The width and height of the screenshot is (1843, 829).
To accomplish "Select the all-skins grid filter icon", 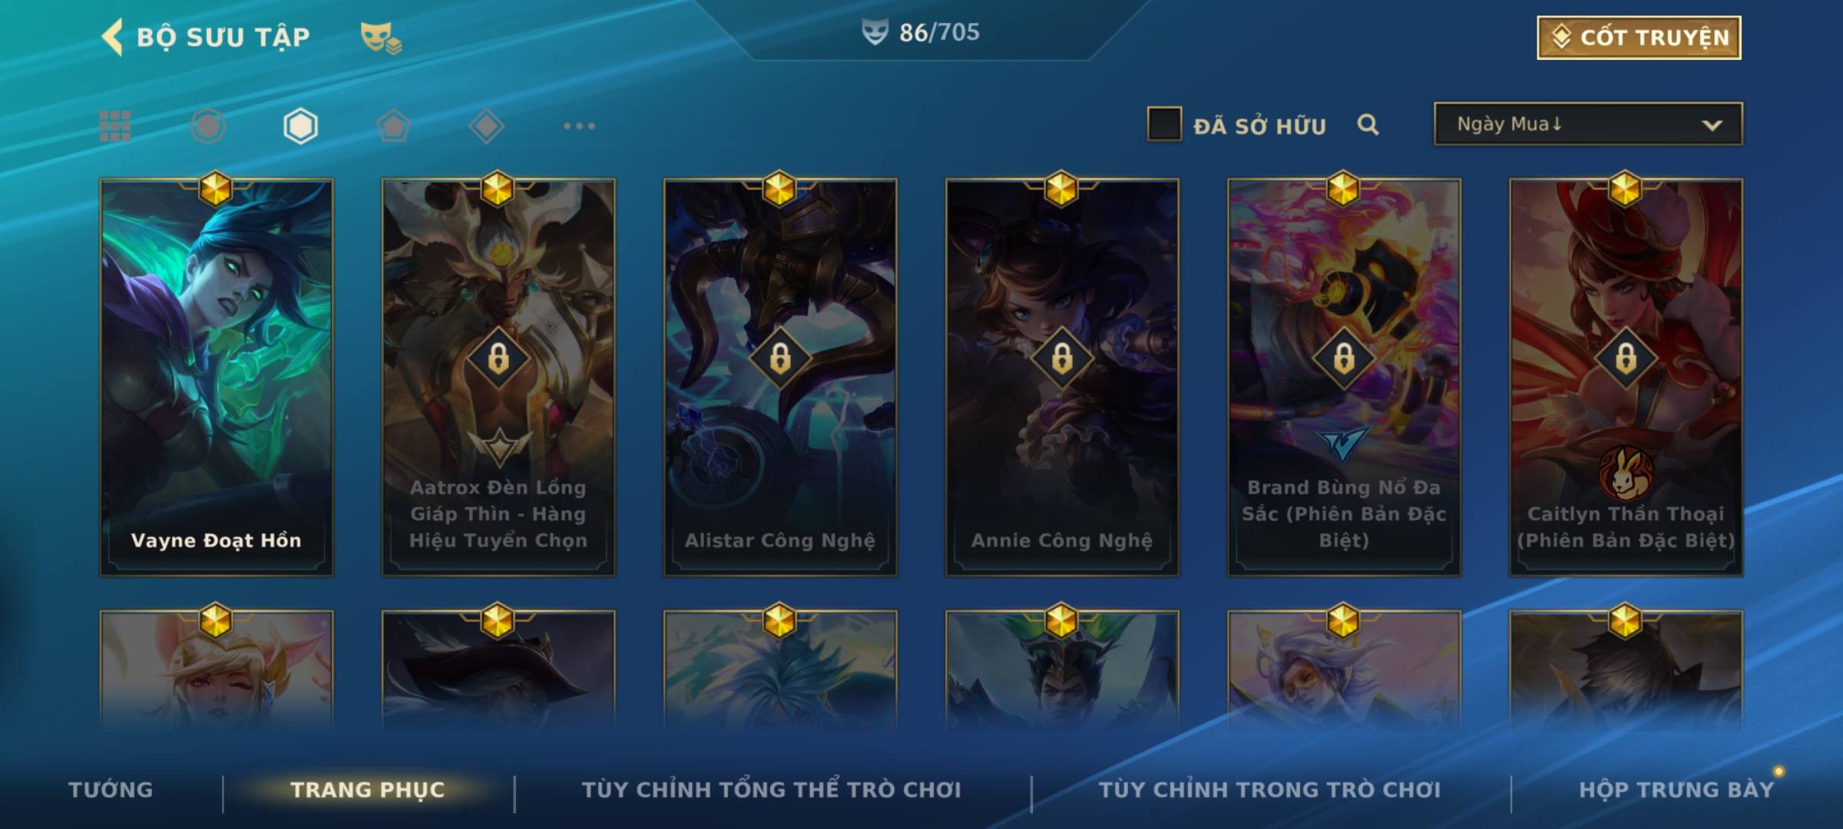I will click(115, 126).
